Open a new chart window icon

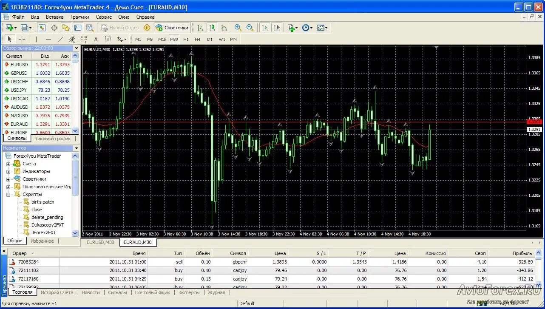click(9, 28)
